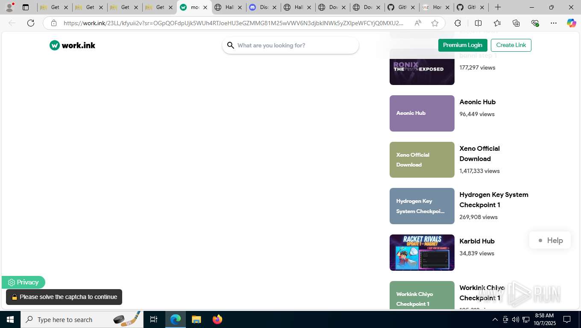The height and width of the screenshot is (328, 581).
Task: Open the tab actions menu icon
Action: click(x=26, y=7)
